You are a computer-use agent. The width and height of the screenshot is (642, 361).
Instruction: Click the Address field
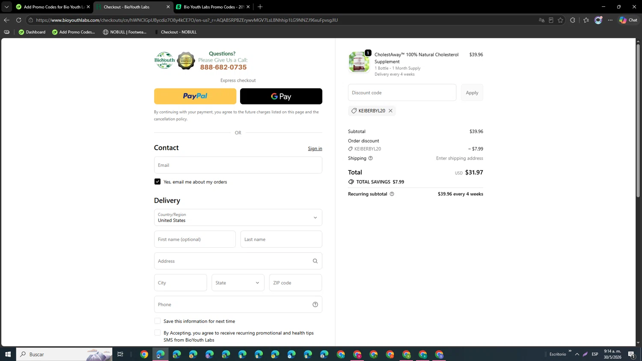pos(238,261)
